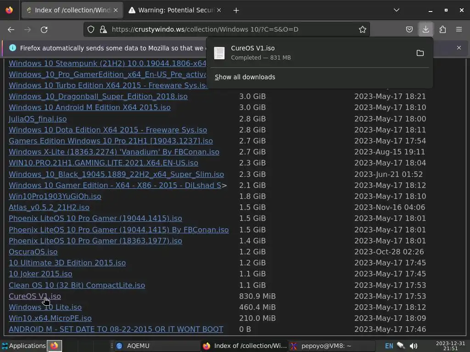470x352 pixels.
Task: Close the Index of /collection tab
Action: coord(116,10)
